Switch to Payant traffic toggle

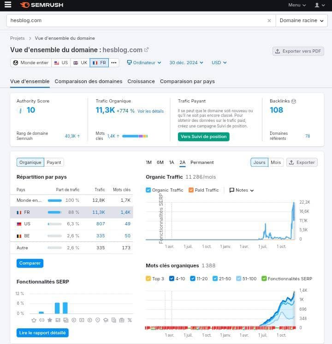54,163
